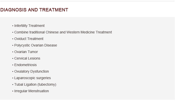The image size is (175, 101).
Task: Open the Ovulatory Dysfunction item
Action: (32, 71)
